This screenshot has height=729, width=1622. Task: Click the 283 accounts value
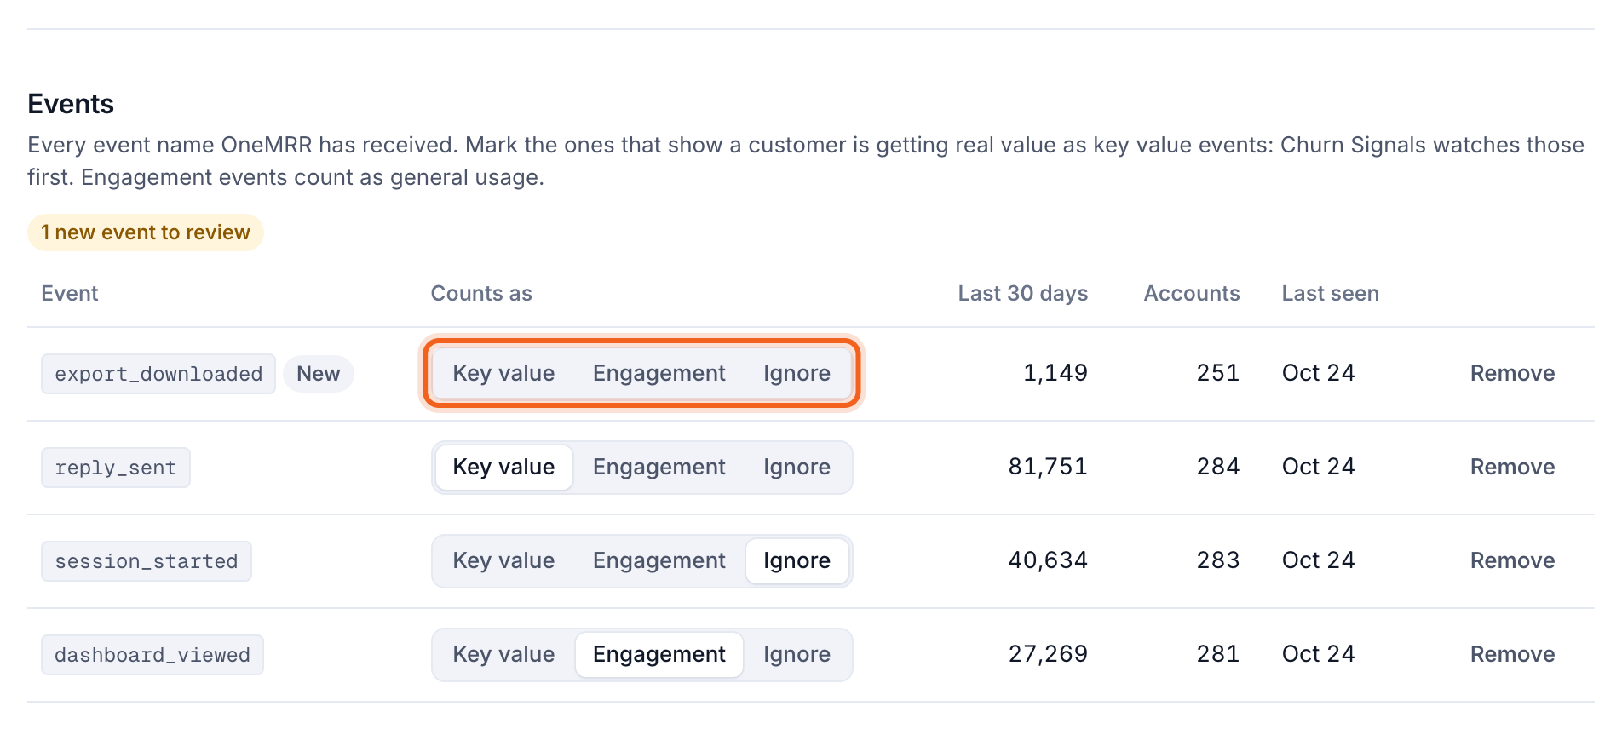(1218, 560)
